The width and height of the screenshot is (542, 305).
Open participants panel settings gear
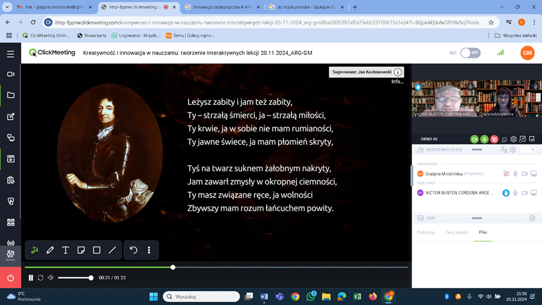513,150
